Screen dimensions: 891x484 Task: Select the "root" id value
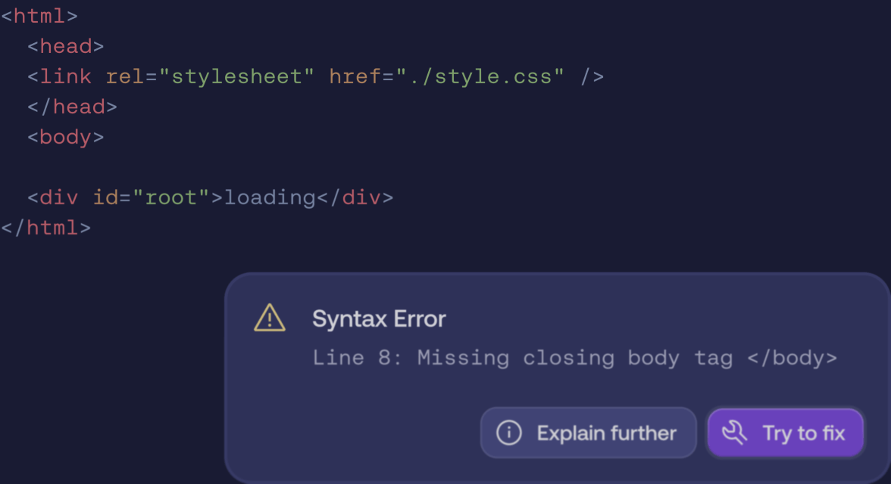(171, 197)
